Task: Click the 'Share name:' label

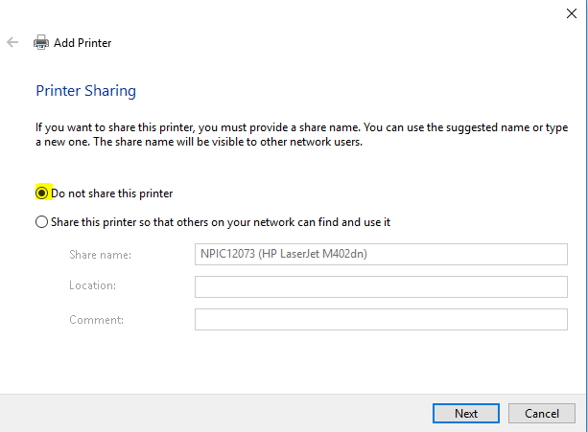Action: tap(100, 255)
